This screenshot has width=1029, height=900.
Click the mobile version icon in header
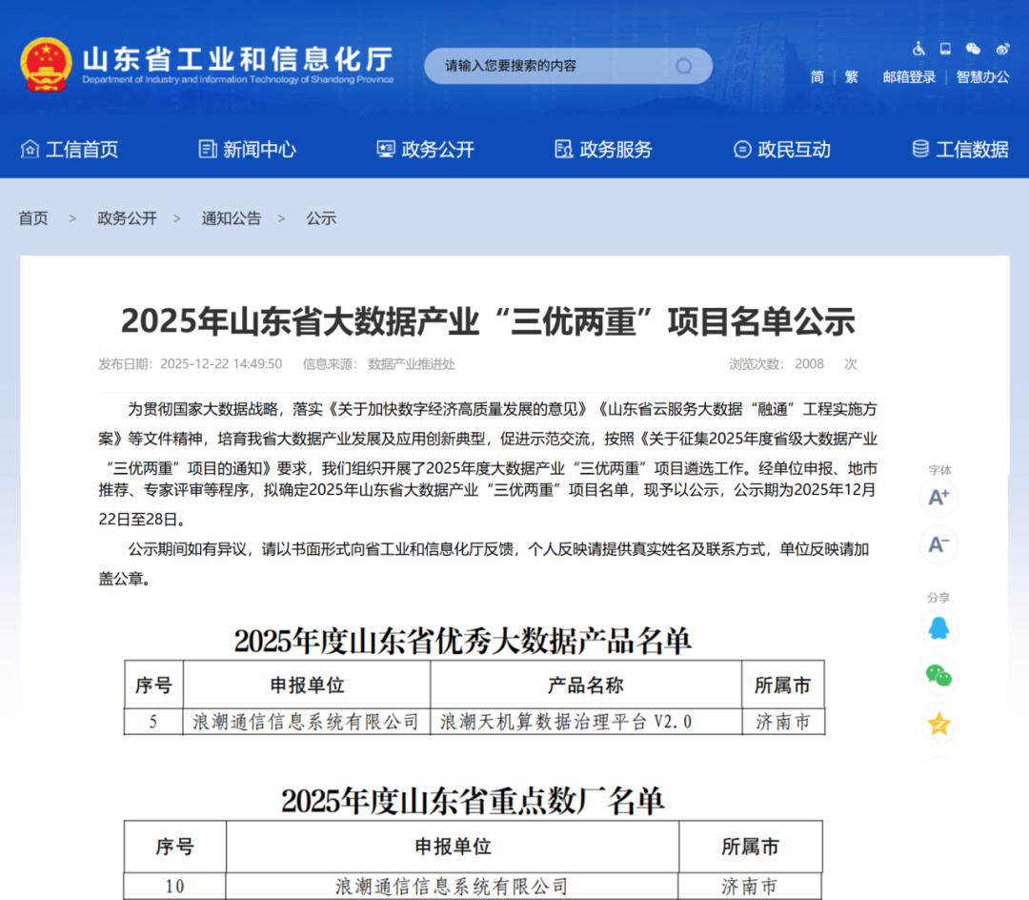click(945, 48)
